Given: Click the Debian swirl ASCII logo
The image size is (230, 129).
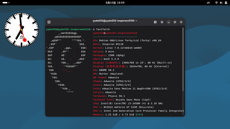Looking at the screenshot, I should tap(67, 63).
